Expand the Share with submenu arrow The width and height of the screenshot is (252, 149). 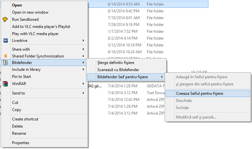(x=83, y=49)
